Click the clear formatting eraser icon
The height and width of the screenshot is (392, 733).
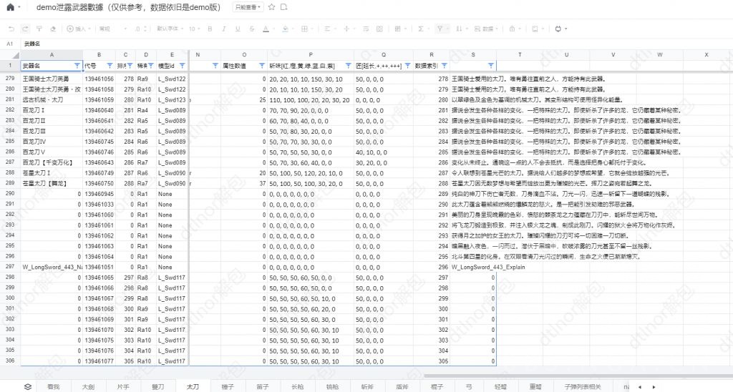click(x=53, y=29)
